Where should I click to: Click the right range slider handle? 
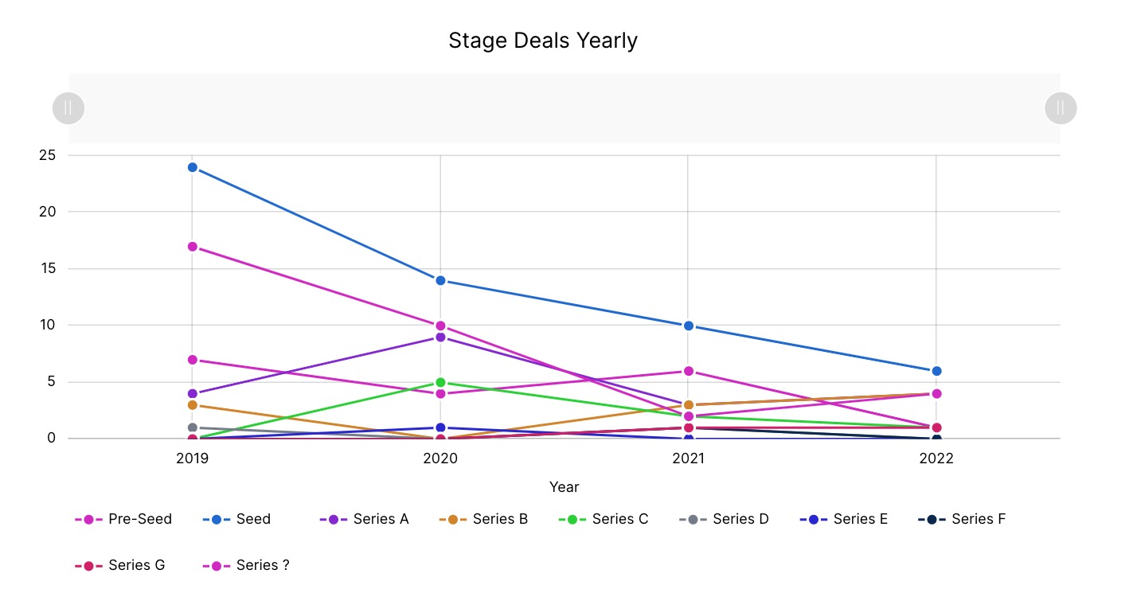pyautogui.click(x=1061, y=108)
